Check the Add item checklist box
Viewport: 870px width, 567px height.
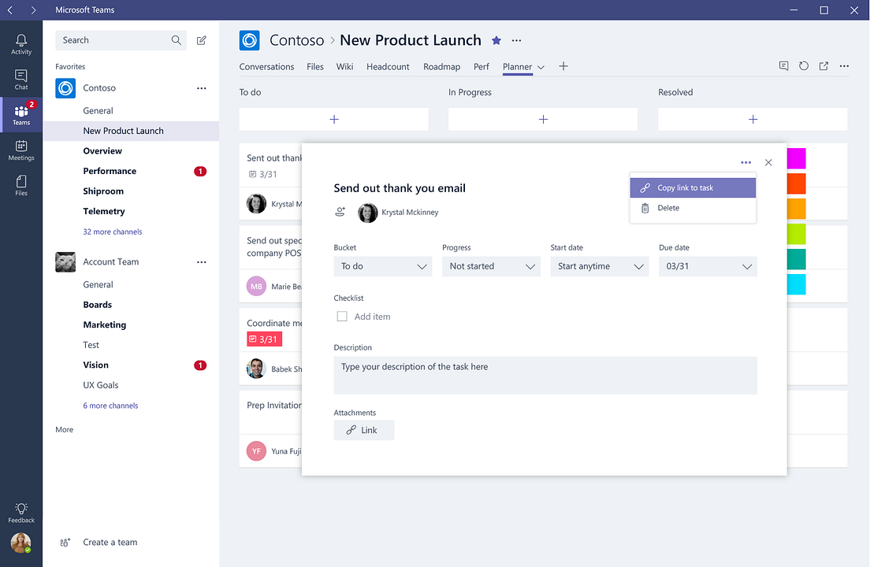click(x=342, y=316)
